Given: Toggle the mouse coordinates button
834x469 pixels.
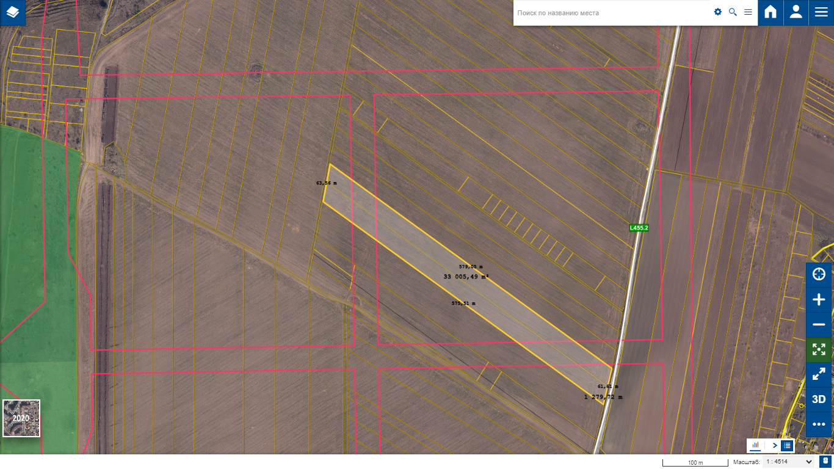Looking at the screenshot, I should pyautogui.click(x=825, y=462).
